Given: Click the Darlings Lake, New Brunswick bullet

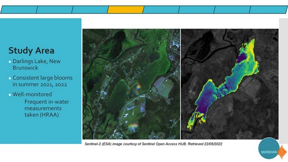Looking at the screenshot, I should coord(36,64).
